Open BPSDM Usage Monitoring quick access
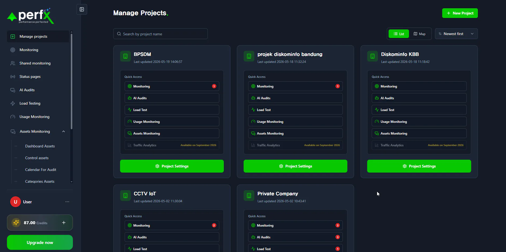Viewport: 506px width, 252px height. (172, 121)
